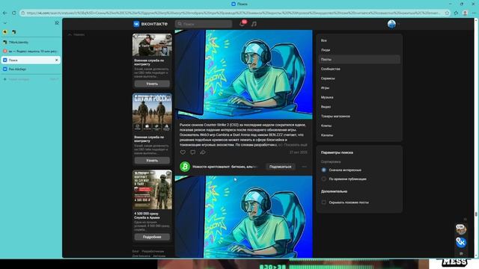Select the Клипы search filter
This screenshot has width=479, height=269.
click(359, 126)
